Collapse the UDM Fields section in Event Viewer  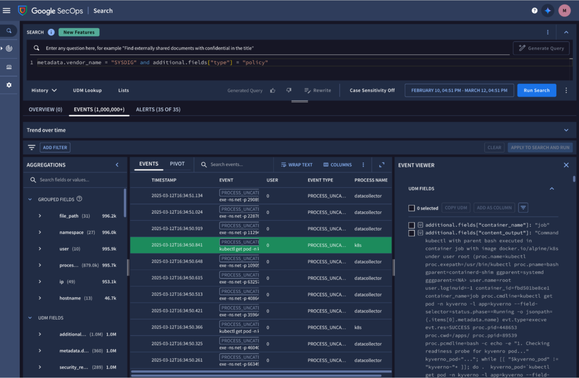click(552, 188)
